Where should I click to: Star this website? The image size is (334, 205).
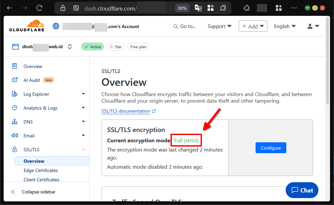coord(116,47)
